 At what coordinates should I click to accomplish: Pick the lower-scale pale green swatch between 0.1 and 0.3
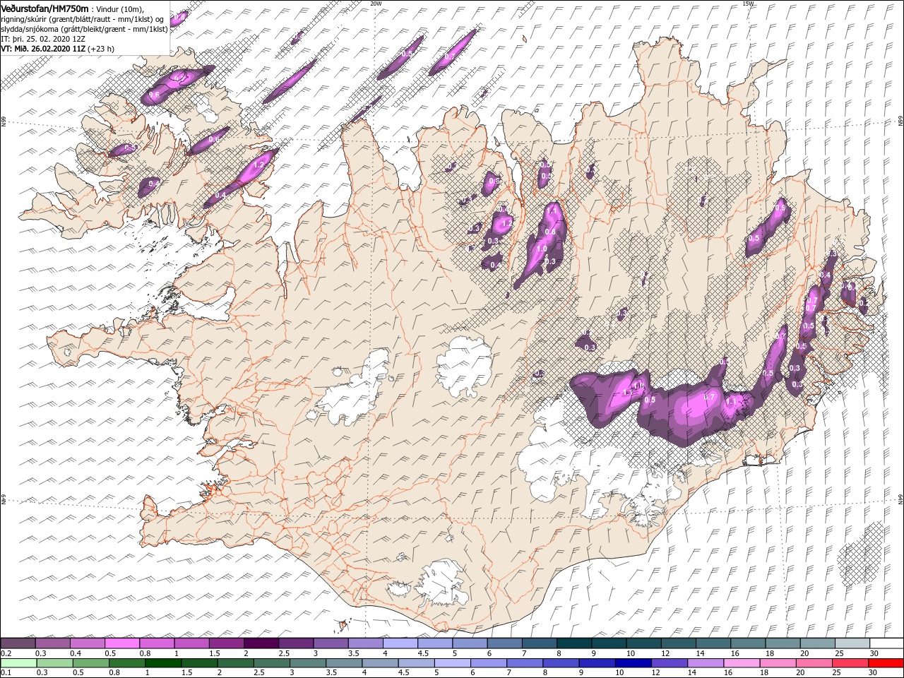click(x=18, y=663)
